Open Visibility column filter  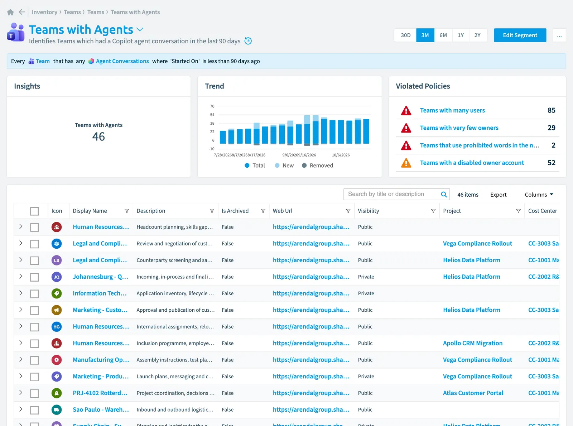[433, 211]
